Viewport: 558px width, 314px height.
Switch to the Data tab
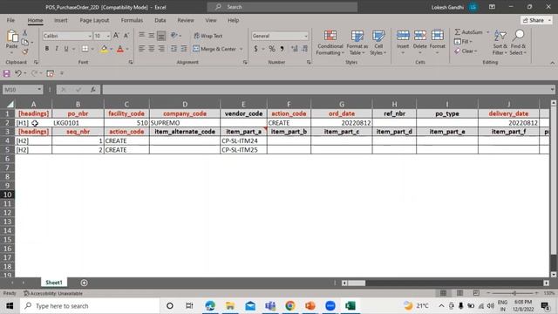click(160, 20)
